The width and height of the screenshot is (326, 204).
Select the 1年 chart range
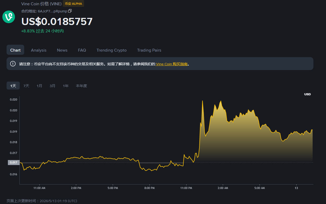pos(66,86)
